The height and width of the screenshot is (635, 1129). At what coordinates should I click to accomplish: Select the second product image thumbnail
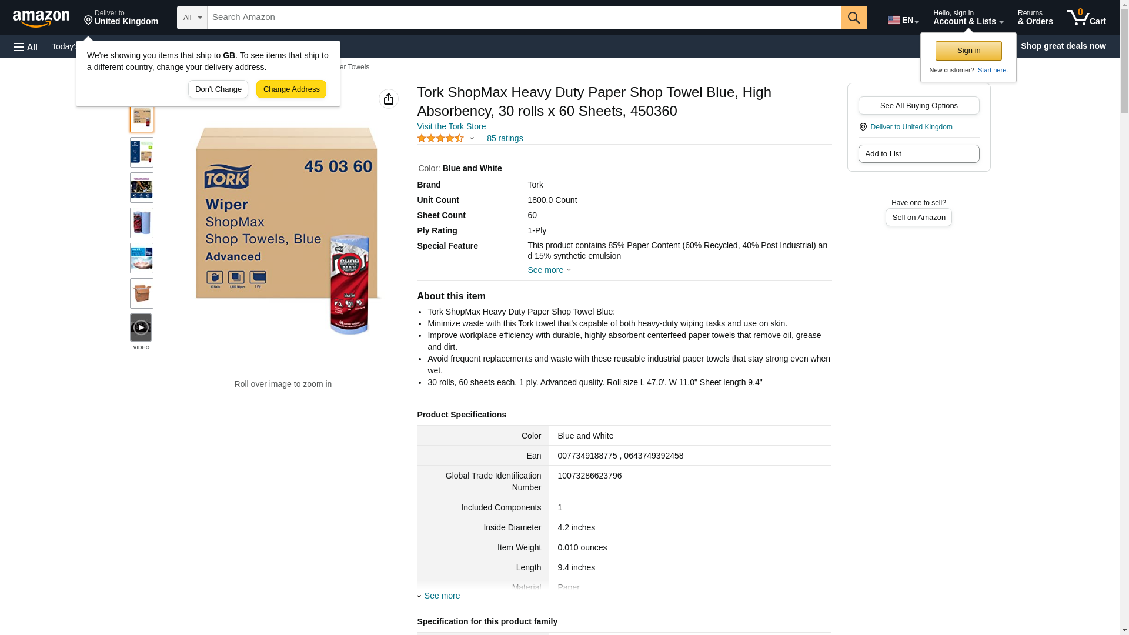pos(142,152)
